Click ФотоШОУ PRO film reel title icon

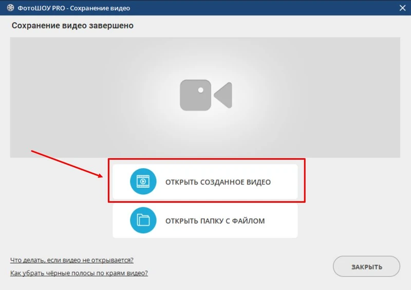[10, 8]
